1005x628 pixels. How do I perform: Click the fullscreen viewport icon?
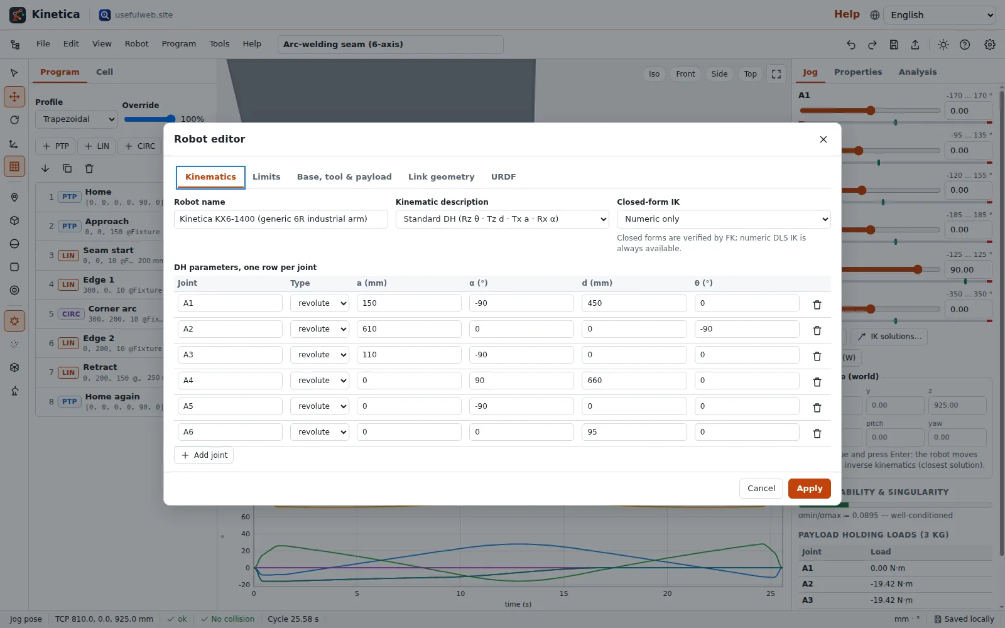click(776, 74)
